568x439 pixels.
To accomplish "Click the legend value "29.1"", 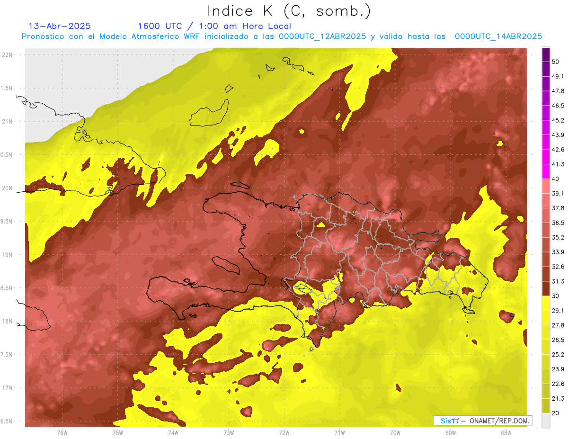I will [558, 311].
